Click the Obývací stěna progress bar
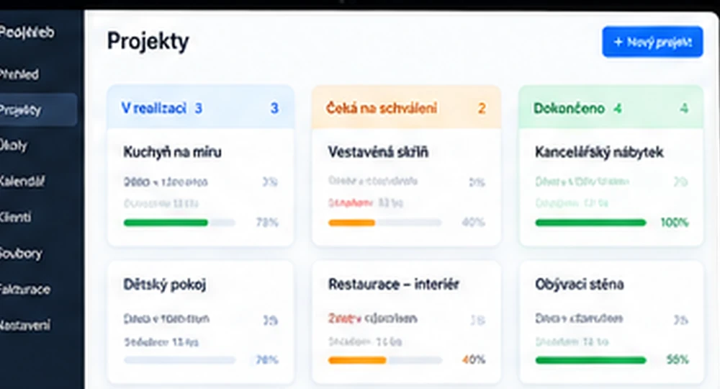This screenshot has height=389, width=720. coord(590,360)
